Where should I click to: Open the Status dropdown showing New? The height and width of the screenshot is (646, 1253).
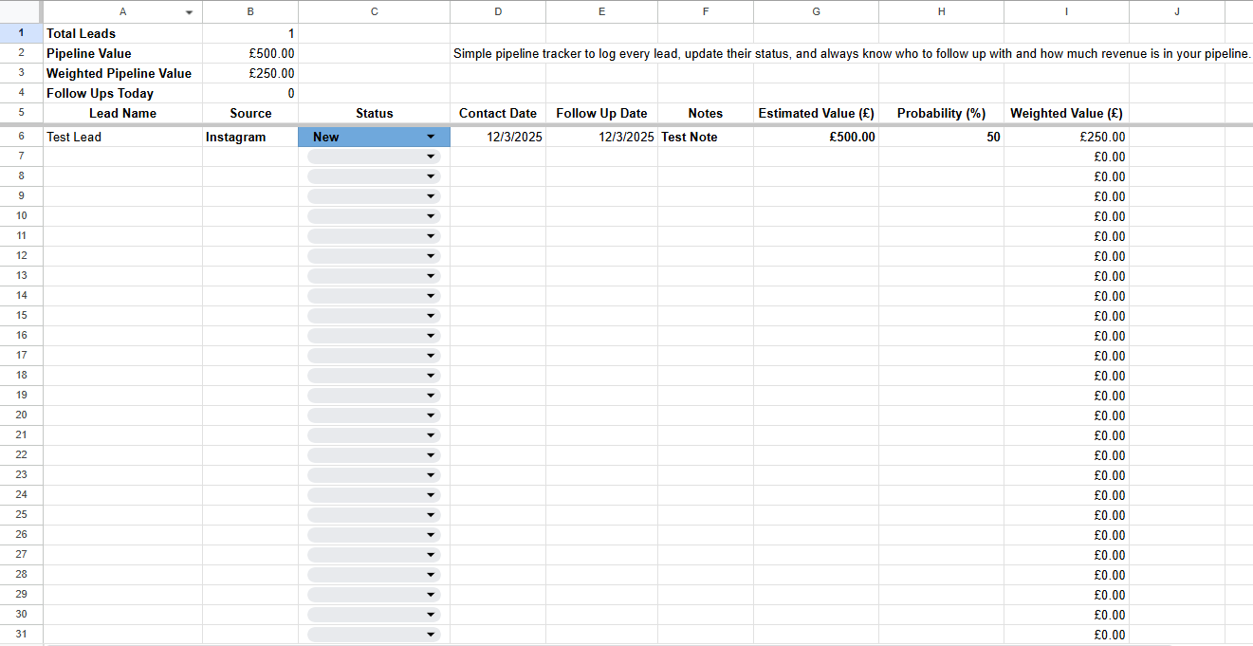click(x=431, y=137)
